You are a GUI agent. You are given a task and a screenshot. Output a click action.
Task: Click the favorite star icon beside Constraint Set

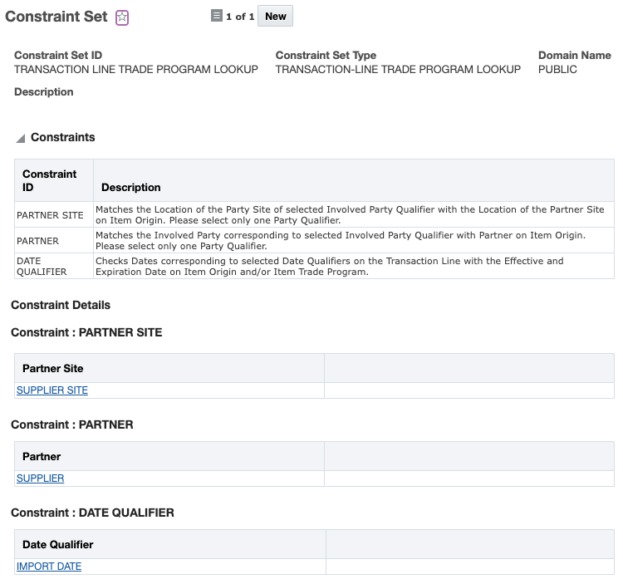coord(122,17)
